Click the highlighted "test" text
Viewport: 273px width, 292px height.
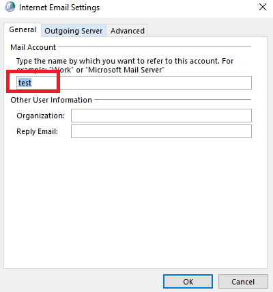(x=25, y=83)
